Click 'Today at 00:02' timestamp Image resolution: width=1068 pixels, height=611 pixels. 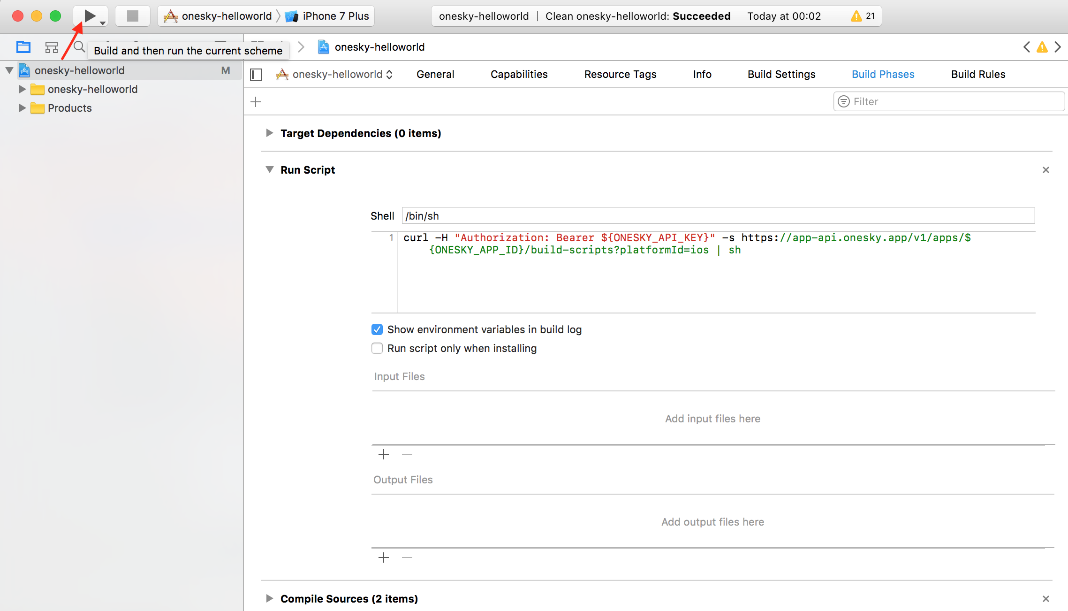pos(784,16)
